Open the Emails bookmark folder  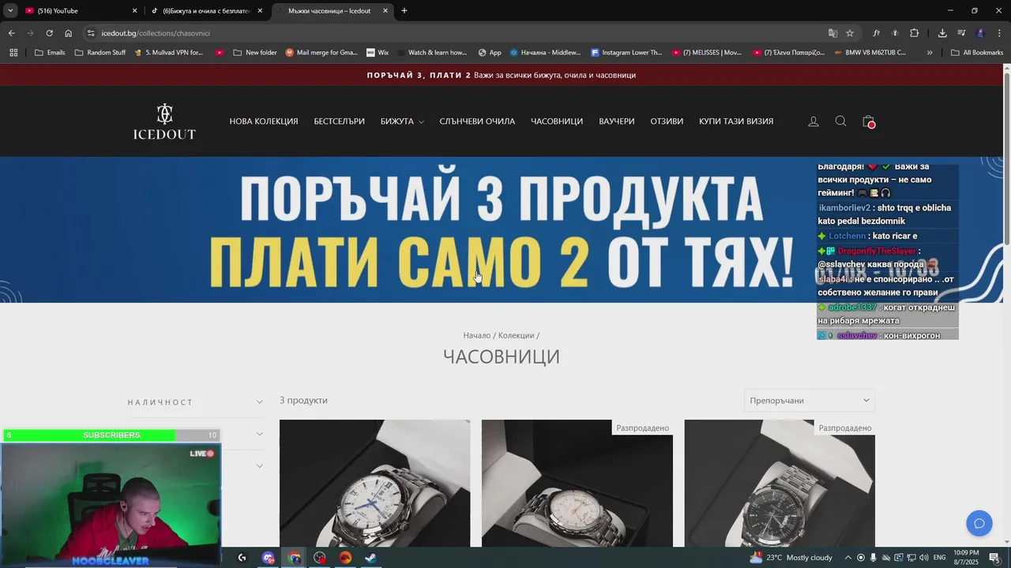(50, 53)
